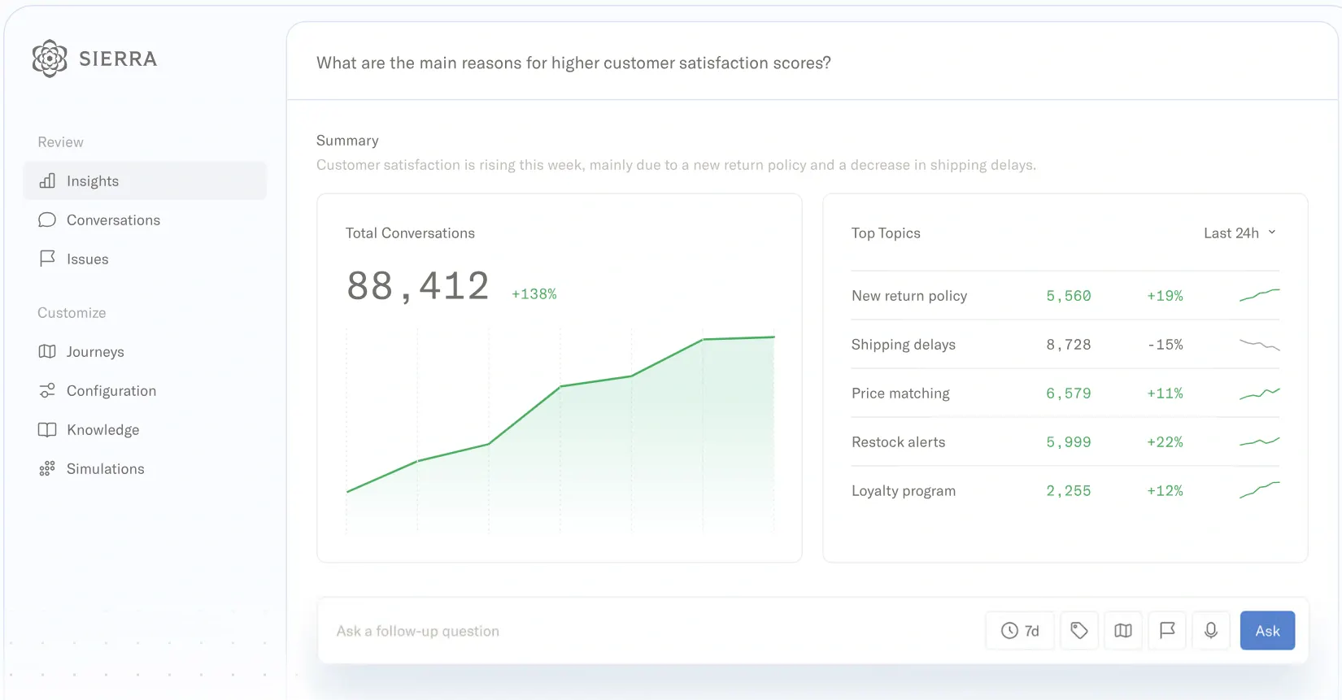The width and height of the screenshot is (1342, 700).
Task: Click the Insights bar chart icon
Action: coord(47,180)
